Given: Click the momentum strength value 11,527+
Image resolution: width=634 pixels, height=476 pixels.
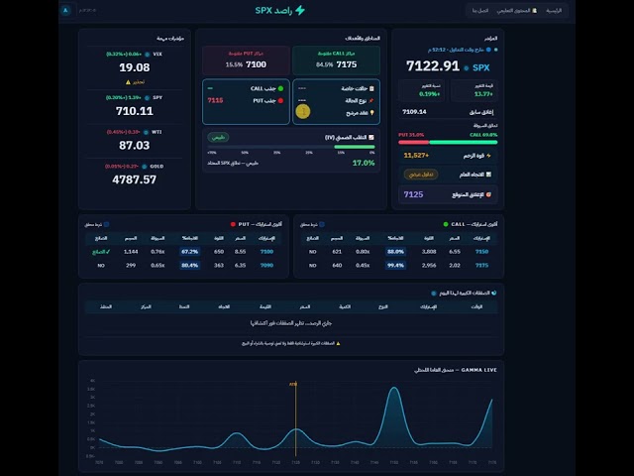Looking at the screenshot, I should (416, 156).
